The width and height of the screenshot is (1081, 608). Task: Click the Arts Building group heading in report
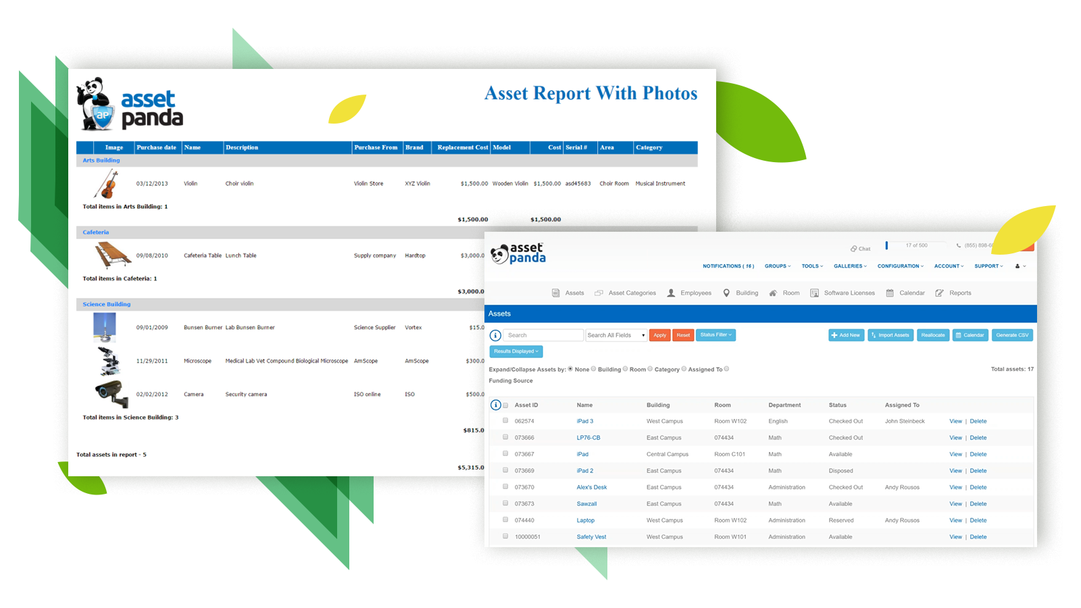coord(101,160)
